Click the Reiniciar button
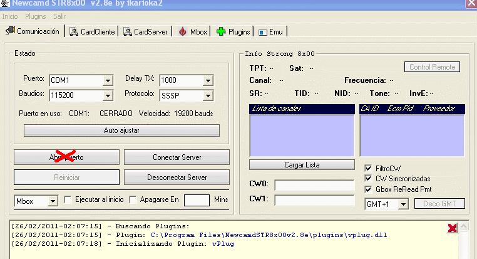The width and height of the screenshot is (477, 259). (x=66, y=177)
